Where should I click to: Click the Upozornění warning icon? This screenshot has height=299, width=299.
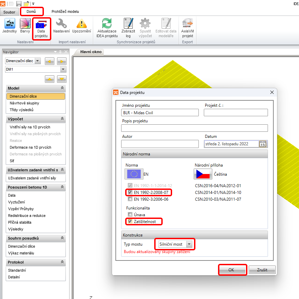pyautogui.click(x=81, y=27)
